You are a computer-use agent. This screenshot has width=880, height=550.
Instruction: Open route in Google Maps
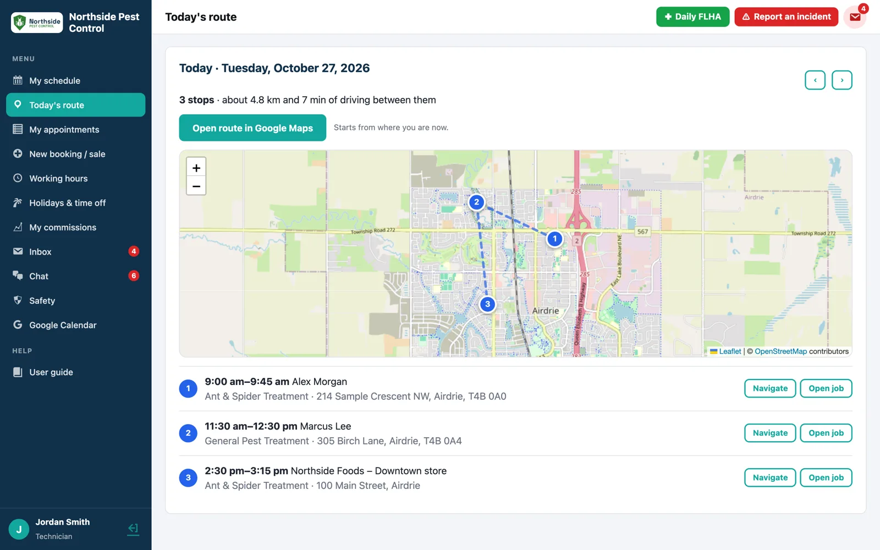(x=252, y=128)
